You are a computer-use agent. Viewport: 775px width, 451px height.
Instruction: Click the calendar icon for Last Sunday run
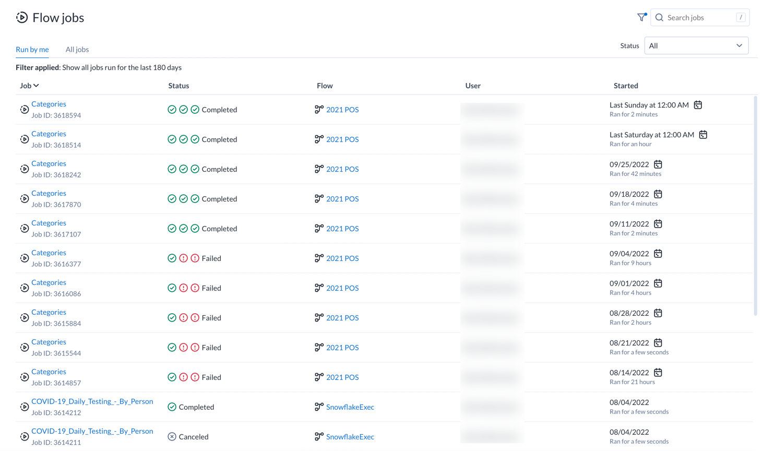pos(698,105)
